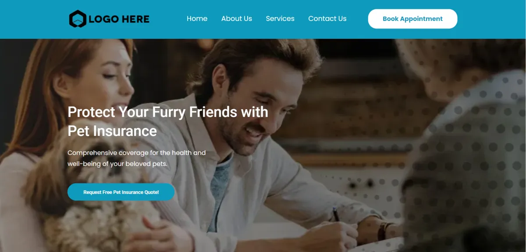The height and width of the screenshot is (252, 526).
Task: Select Services in the navigation bar
Action: [280, 19]
